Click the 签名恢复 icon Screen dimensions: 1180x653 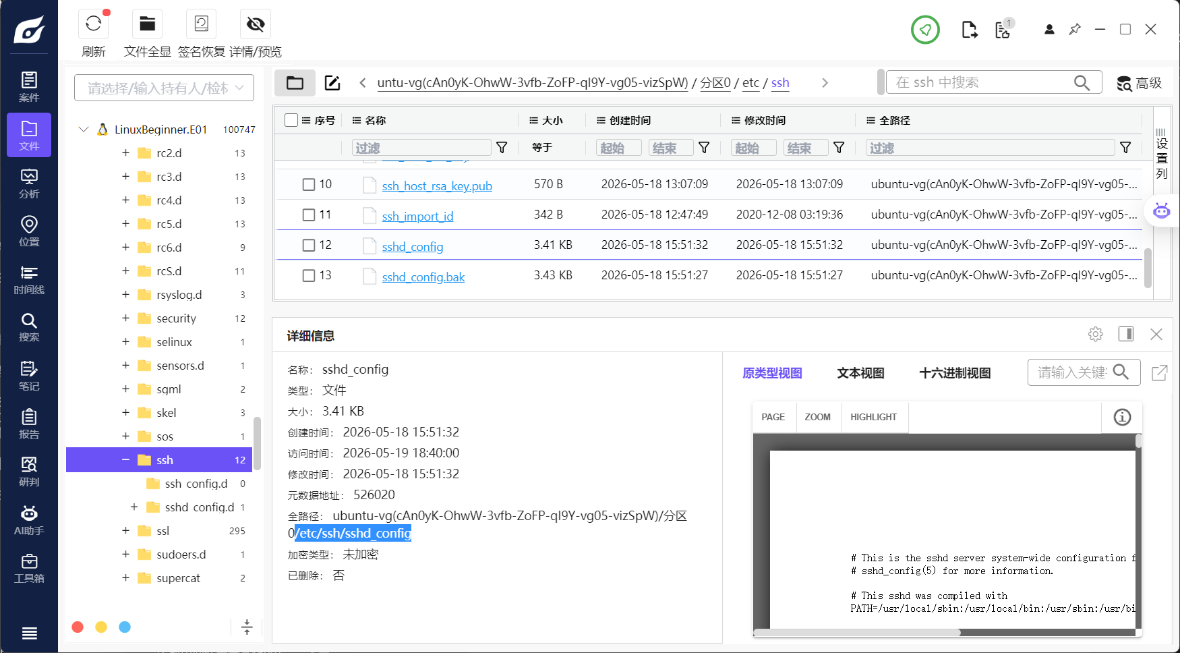click(x=201, y=24)
